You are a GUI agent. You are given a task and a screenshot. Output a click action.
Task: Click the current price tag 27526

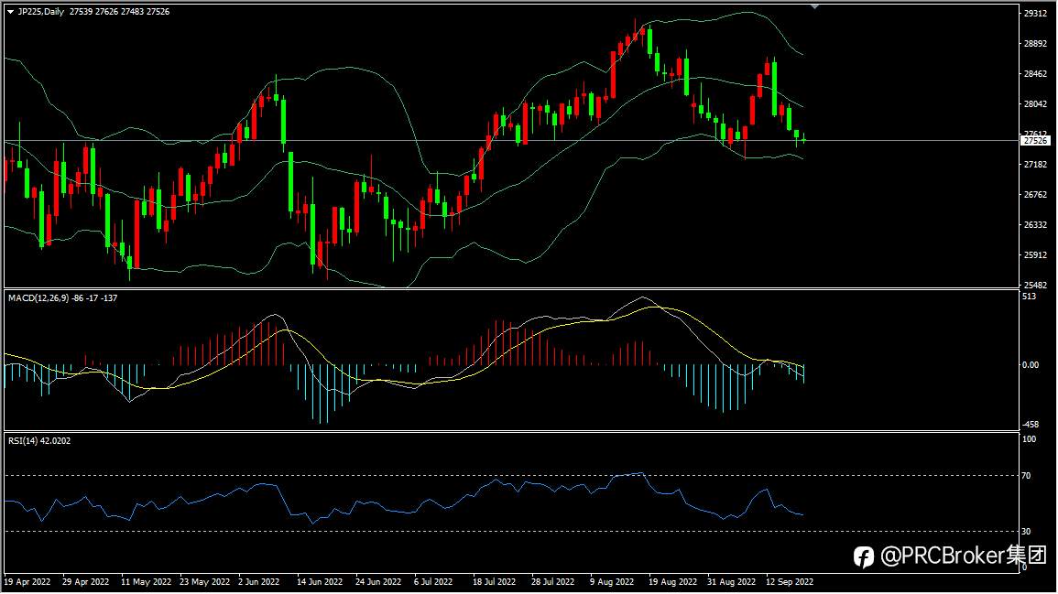pos(1035,141)
